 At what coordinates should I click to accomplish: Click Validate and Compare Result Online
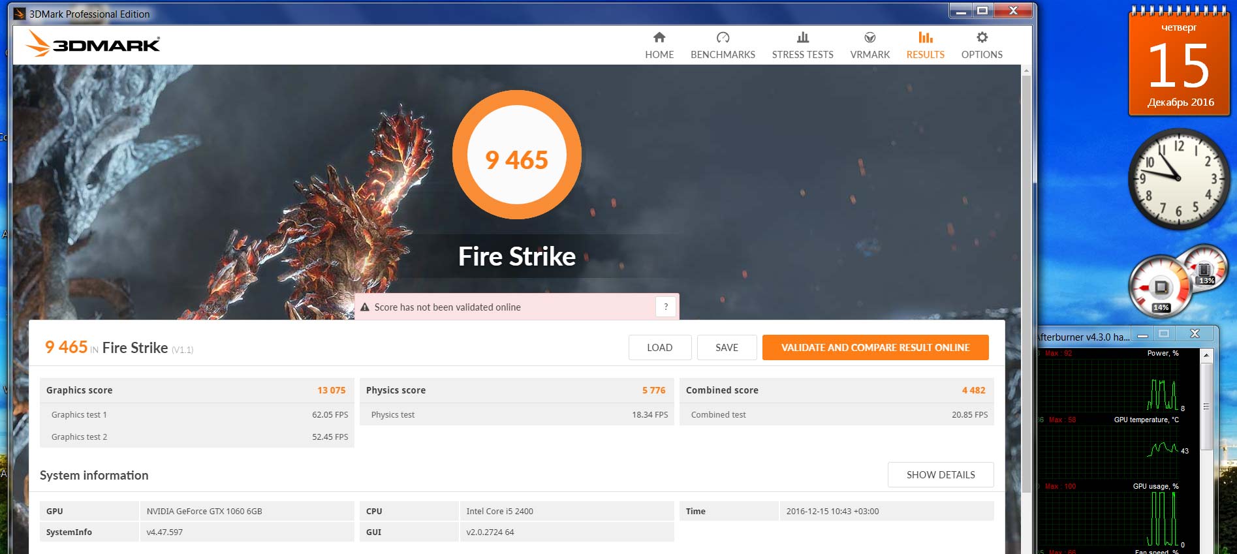click(x=875, y=348)
